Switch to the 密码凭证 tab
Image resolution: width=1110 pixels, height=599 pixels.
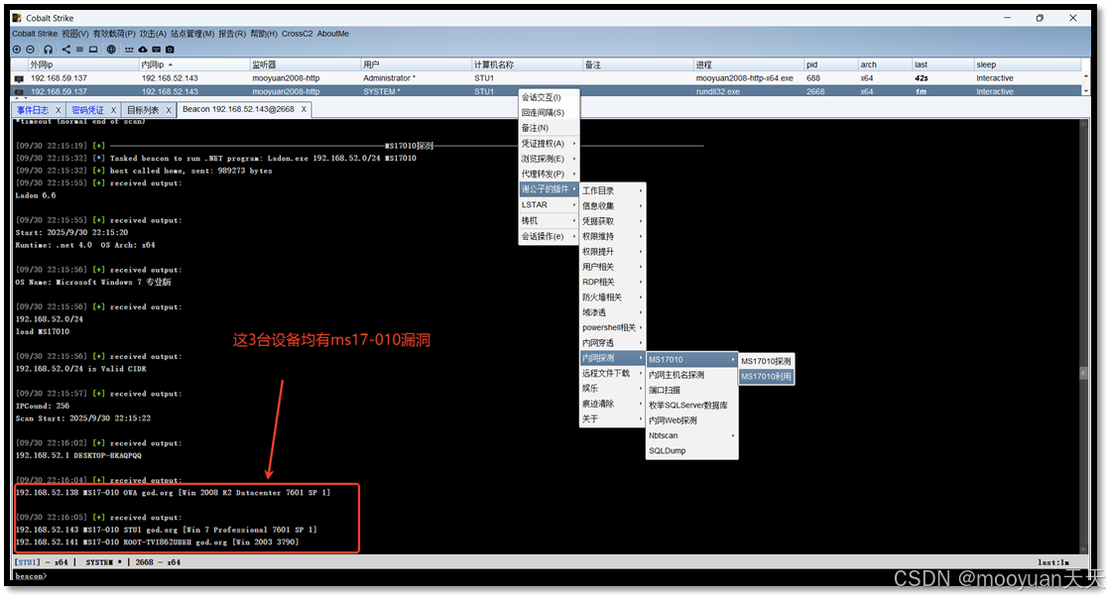point(87,110)
